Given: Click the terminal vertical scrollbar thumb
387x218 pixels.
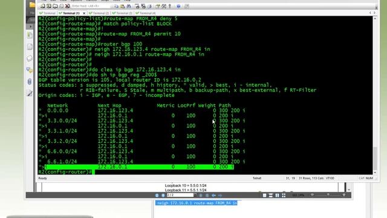Looking at the screenshot, I should tap(375, 159).
